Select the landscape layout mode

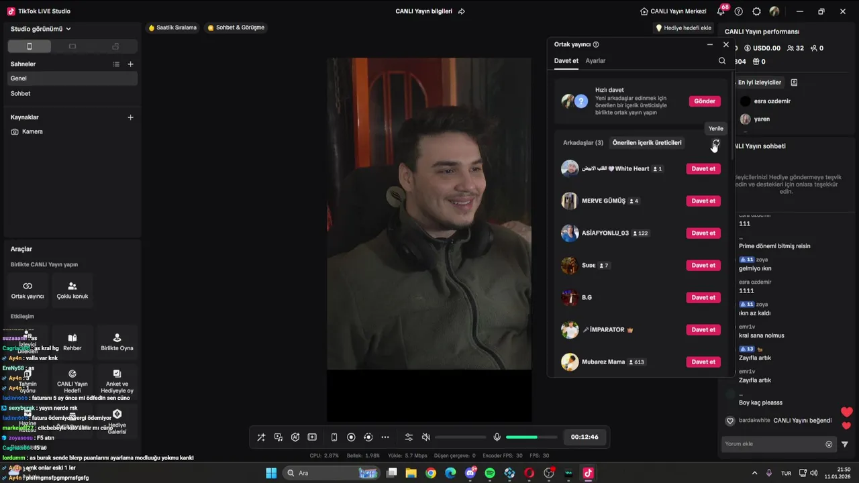[x=72, y=46]
